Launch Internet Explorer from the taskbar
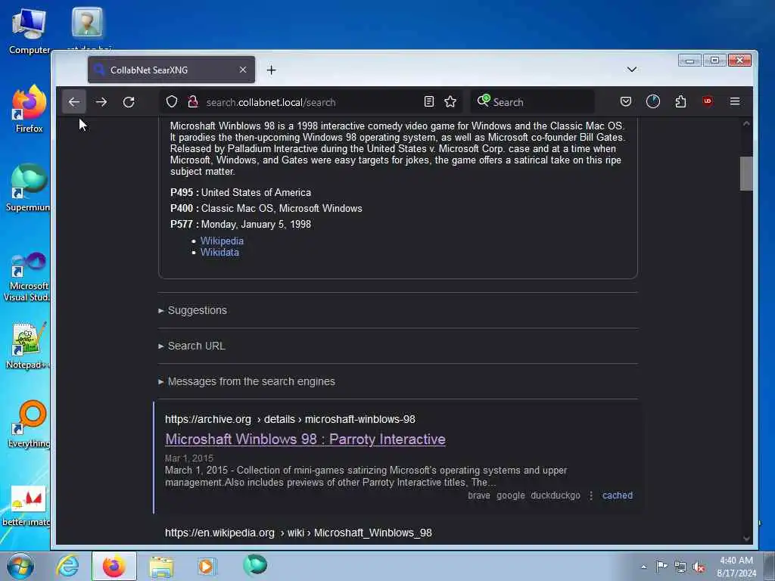775x581 pixels. tap(67, 566)
